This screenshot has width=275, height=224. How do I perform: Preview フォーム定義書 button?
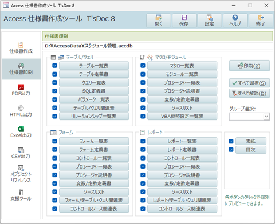(94, 150)
